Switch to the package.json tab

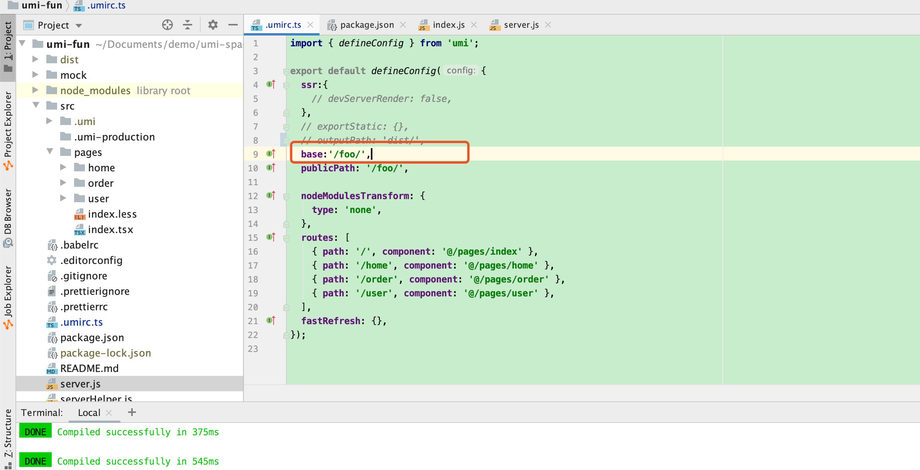(x=366, y=25)
